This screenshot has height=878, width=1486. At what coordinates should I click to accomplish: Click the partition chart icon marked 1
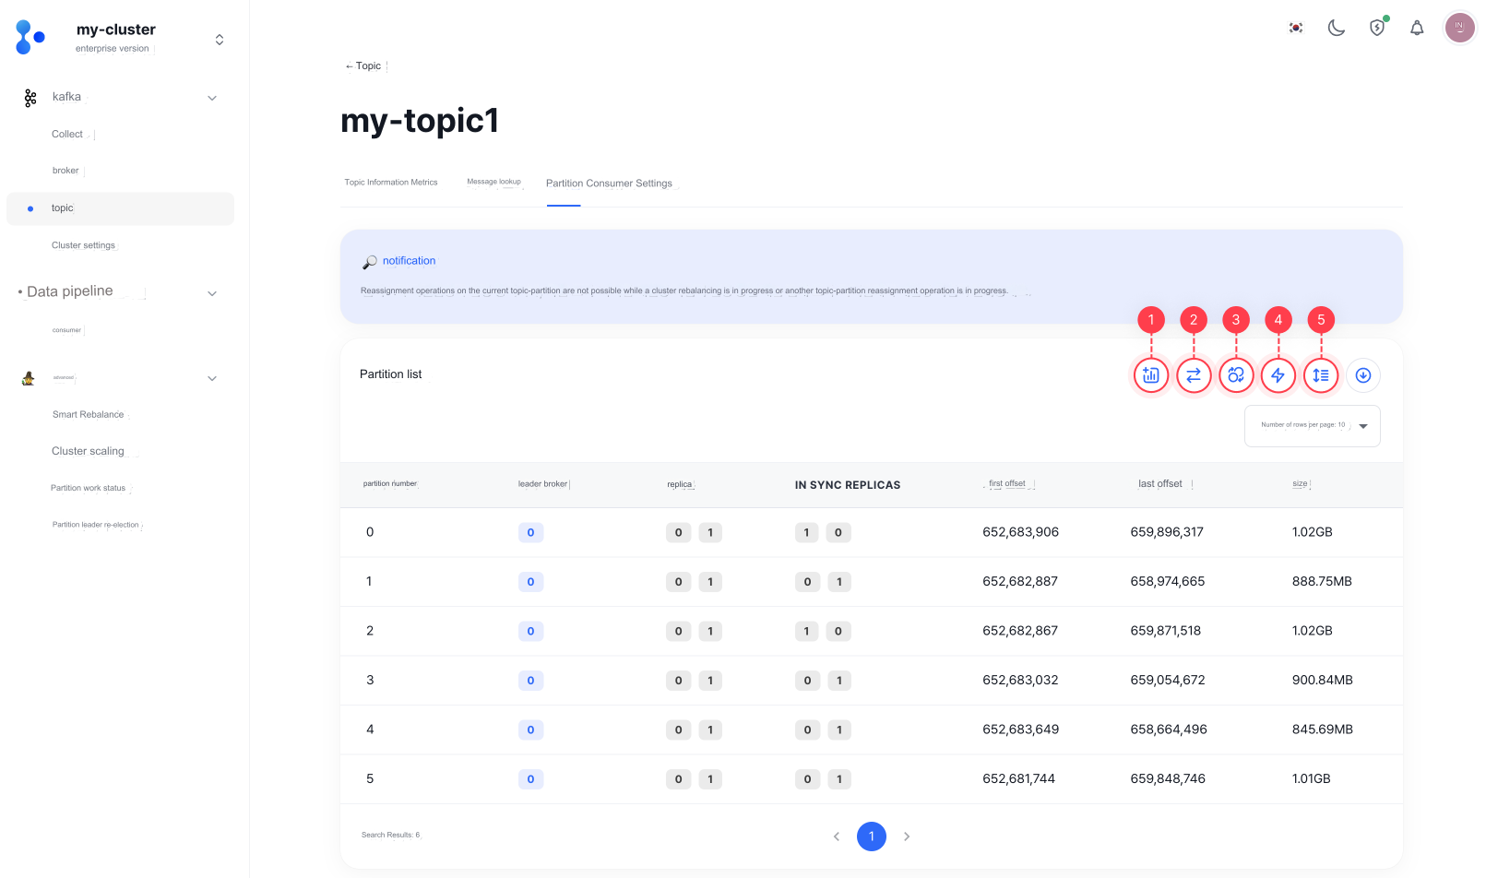[x=1150, y=375]
